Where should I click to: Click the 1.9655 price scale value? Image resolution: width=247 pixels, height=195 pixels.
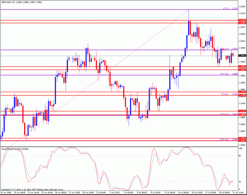click(242, 124)
